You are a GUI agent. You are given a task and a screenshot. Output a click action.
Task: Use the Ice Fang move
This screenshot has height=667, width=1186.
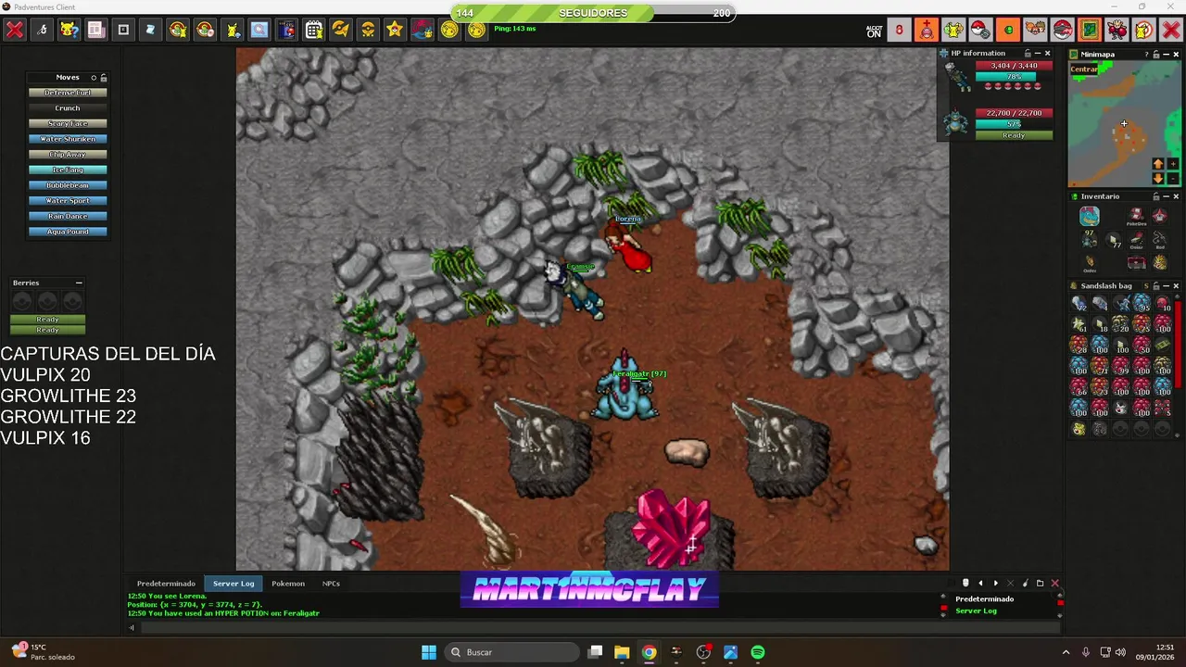(x=68, y=170)
